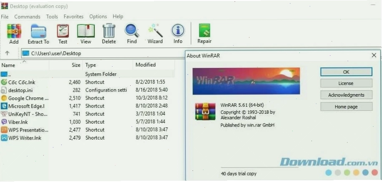Click the Viber.lnk file icon
Viewport: 382px width, 182px height.
4,122
